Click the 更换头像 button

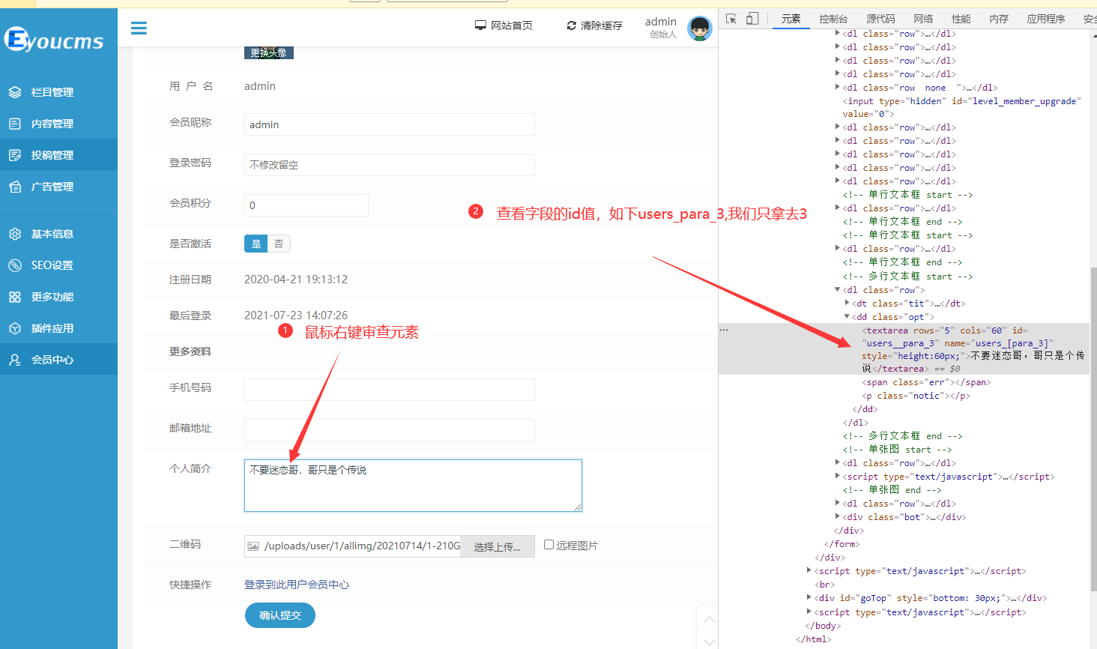(268, 52)
